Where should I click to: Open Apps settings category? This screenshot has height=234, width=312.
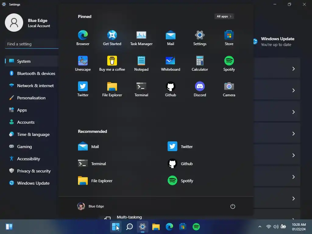click(x=32, y=110)
